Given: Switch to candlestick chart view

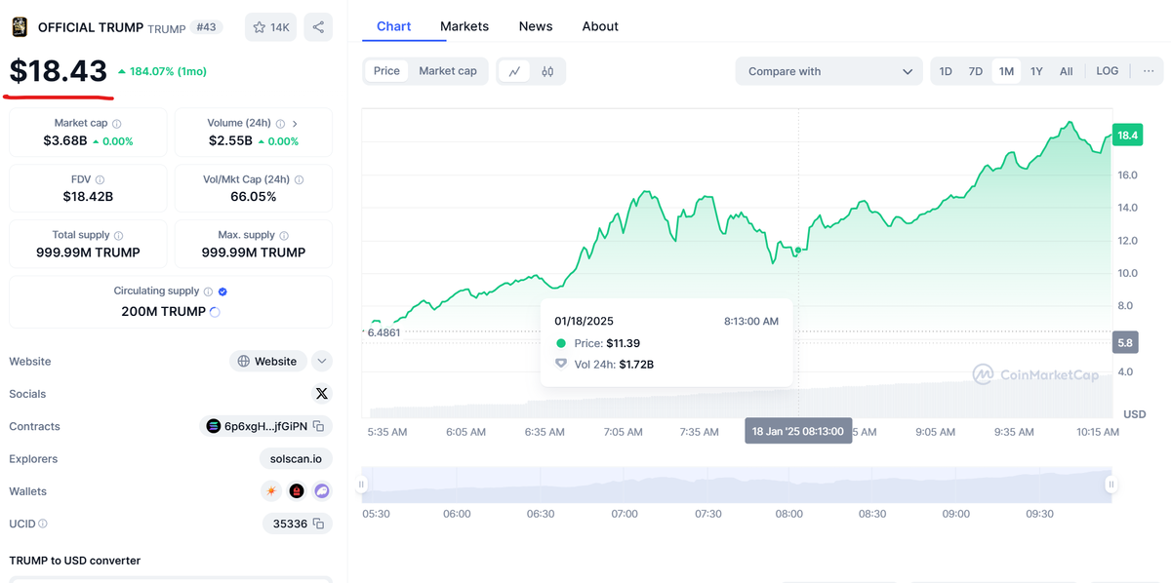Looking at the screenshot, I should [547, 71].
